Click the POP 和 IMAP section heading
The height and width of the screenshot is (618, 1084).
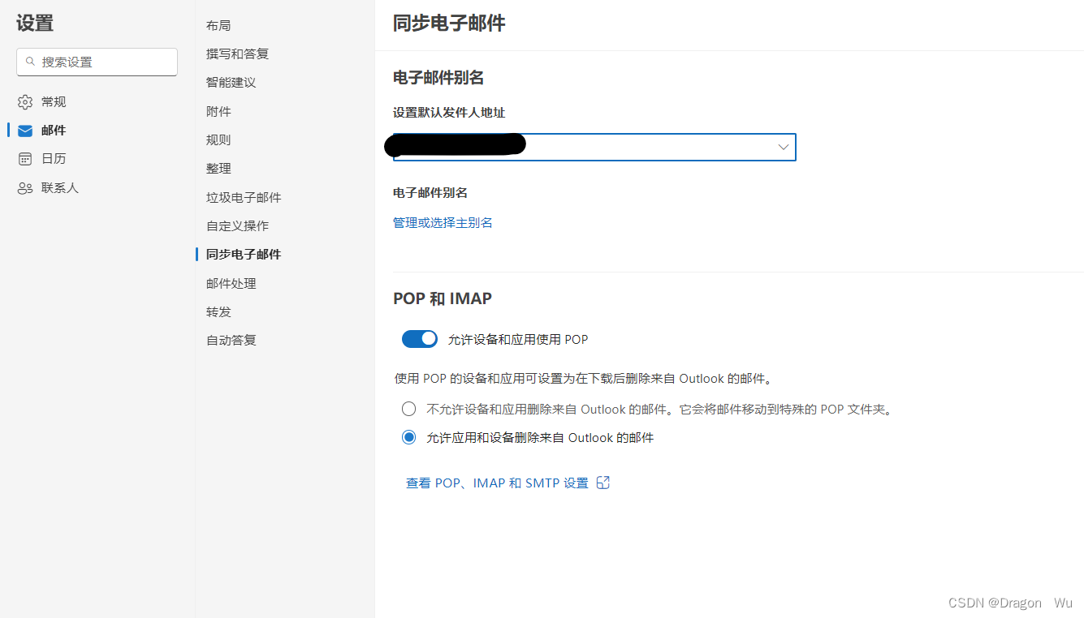[x=443, y=298]
